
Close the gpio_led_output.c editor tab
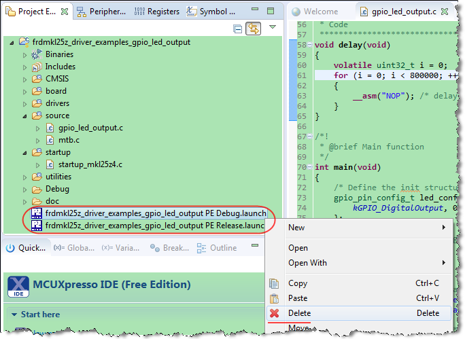point(445,12)
